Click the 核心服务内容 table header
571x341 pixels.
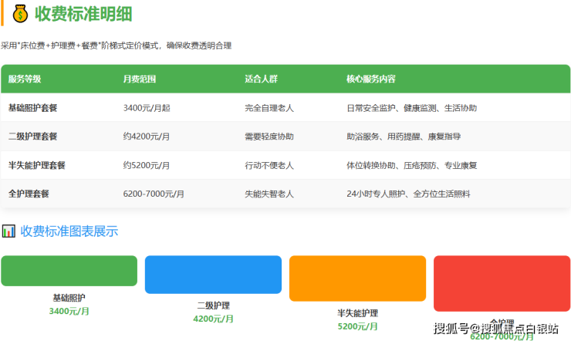point(371,79)
